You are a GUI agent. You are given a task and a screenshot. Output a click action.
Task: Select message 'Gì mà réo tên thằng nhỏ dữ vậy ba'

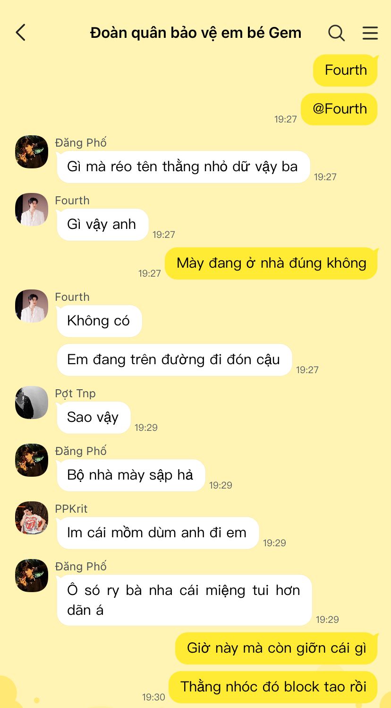pyautogui.click(x=183, y=167)
